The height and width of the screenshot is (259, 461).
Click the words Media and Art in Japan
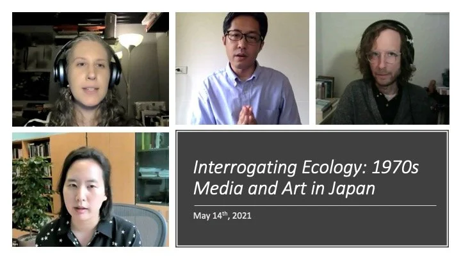click(284, 188)
